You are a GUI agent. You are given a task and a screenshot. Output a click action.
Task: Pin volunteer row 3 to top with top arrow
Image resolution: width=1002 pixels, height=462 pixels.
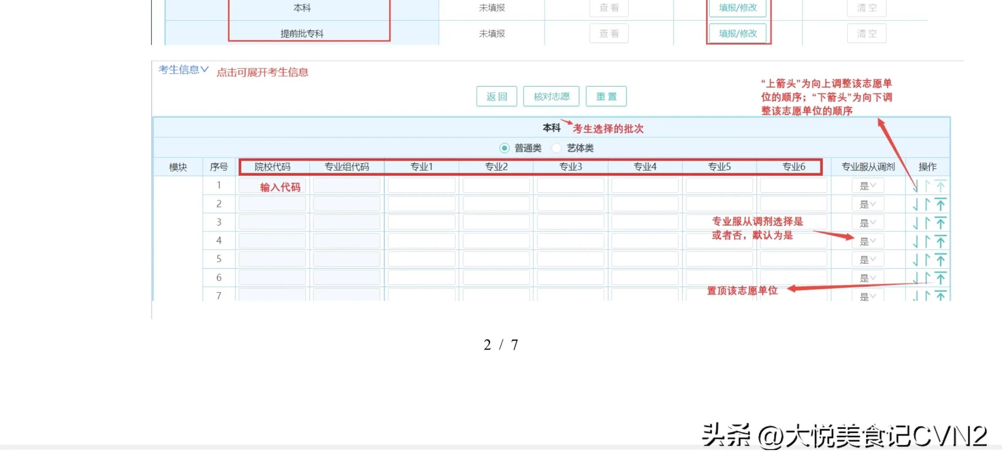click(941, 222)
